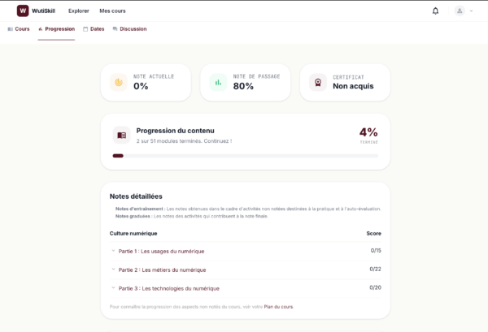This screenshot has height=332, width=488.
Task: Open Partie 3 : Les technologies du numérique
Action: pyautogui.click(x=168, y=288)
